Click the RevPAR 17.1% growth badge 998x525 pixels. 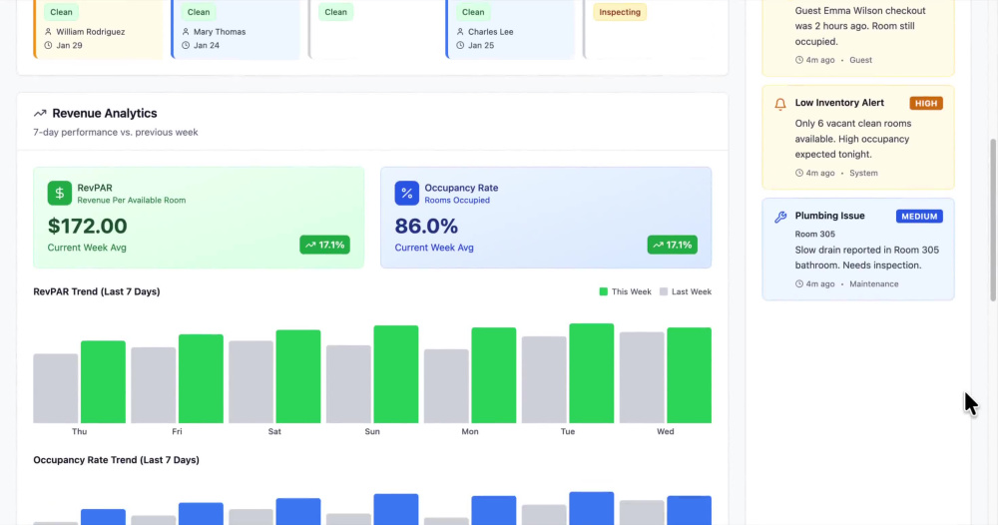coord(324,245)
